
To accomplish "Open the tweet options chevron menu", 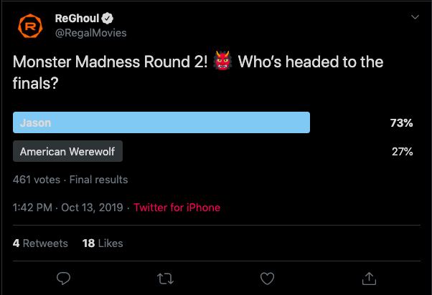I will (x=414, y=17).
